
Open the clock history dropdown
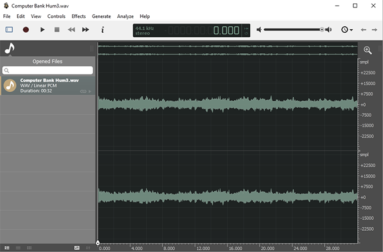[x=346, y=30]
